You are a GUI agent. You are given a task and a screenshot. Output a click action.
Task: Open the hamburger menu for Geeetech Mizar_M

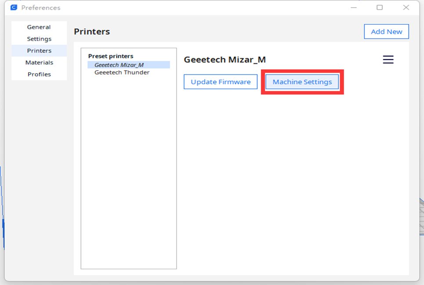point(388,59)
